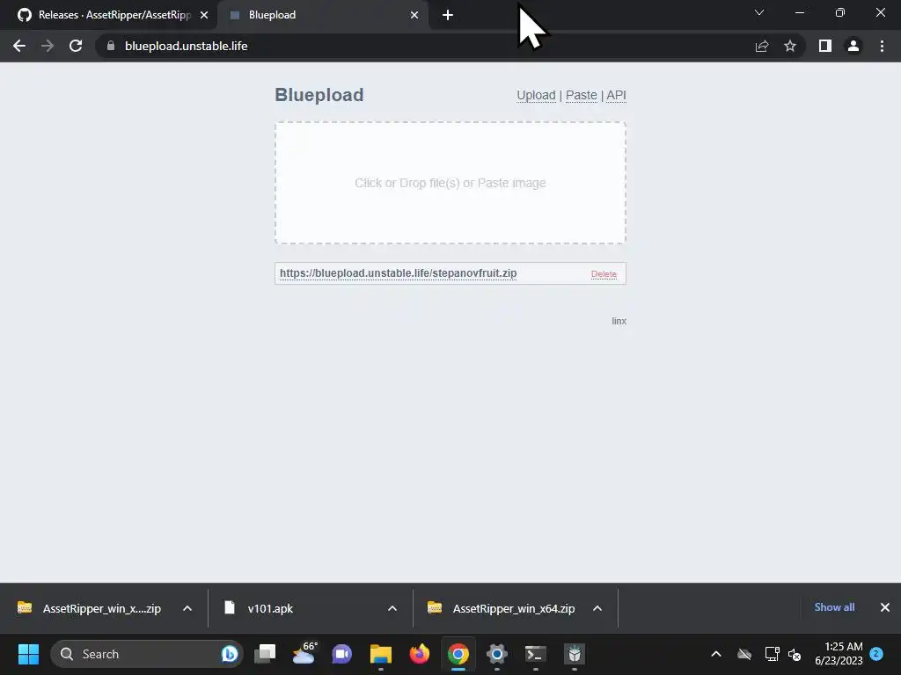
Task: Reload the Blueupload page
Action: pyautogui.click(x=76, y=46)
